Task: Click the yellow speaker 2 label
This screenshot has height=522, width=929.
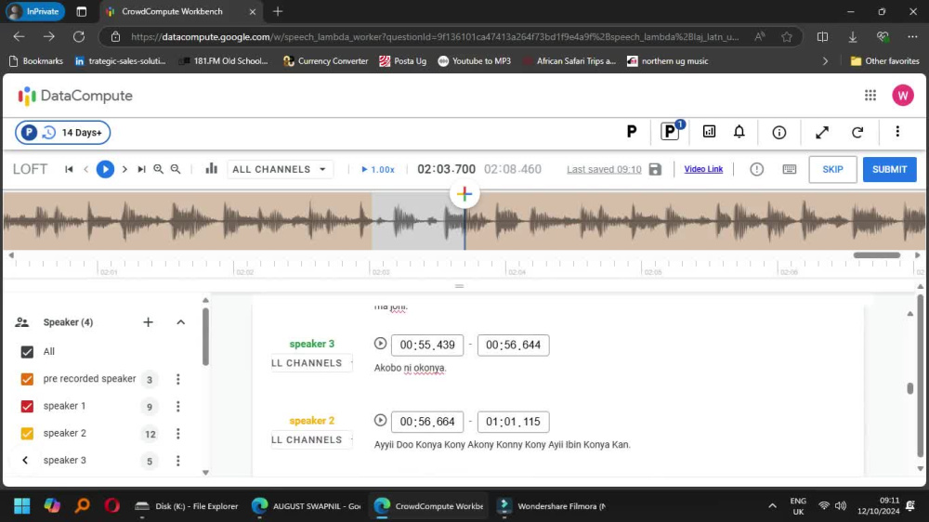Action: [311, 421]
